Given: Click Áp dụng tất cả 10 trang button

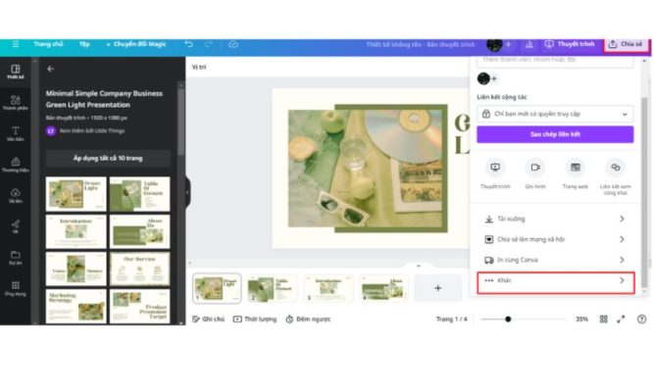Looking at the screenshot, I should point(108,158).
